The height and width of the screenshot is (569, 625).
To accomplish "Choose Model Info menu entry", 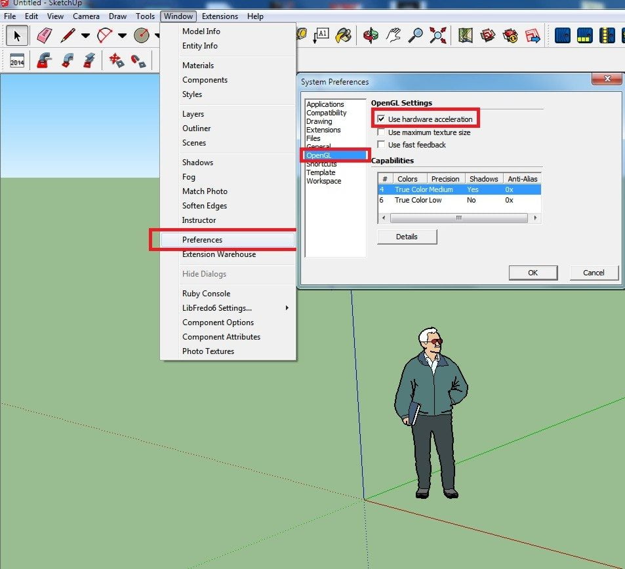I will (x=201, y=31).
